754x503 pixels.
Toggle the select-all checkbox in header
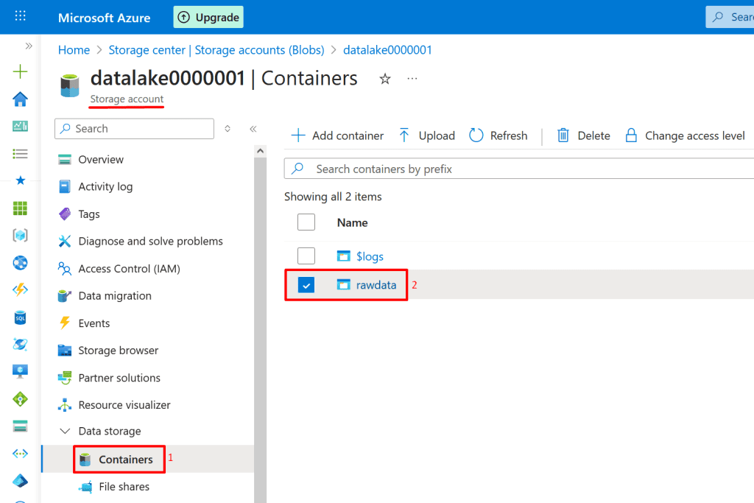click(x=306, y=222)
